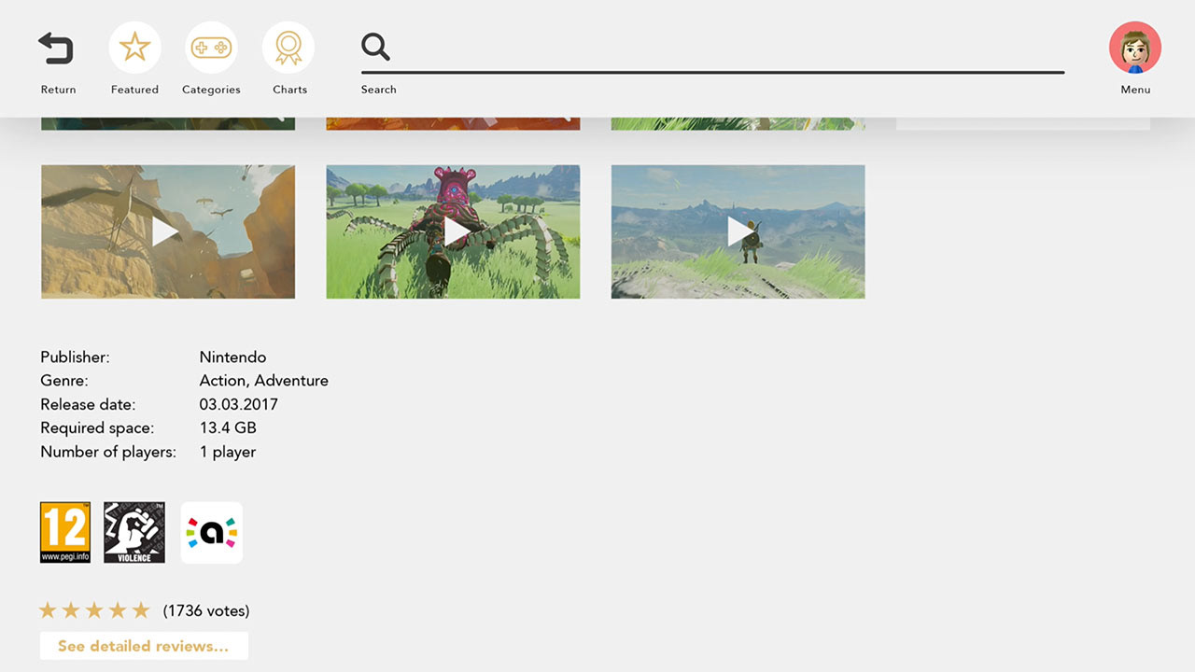Click the Violence content descriptor icon

[x=134, y=532]
